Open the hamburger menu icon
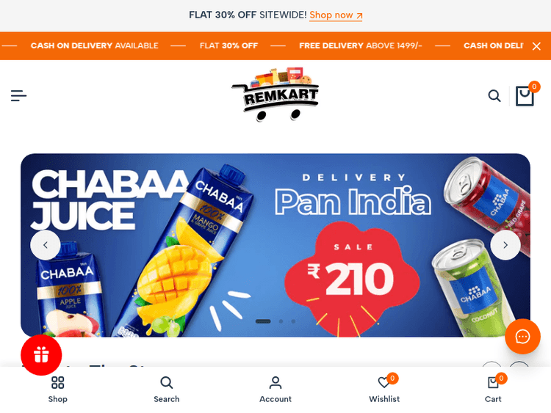Image resolution: width=551 pixels, height=413 pixels. click(18, 95)
